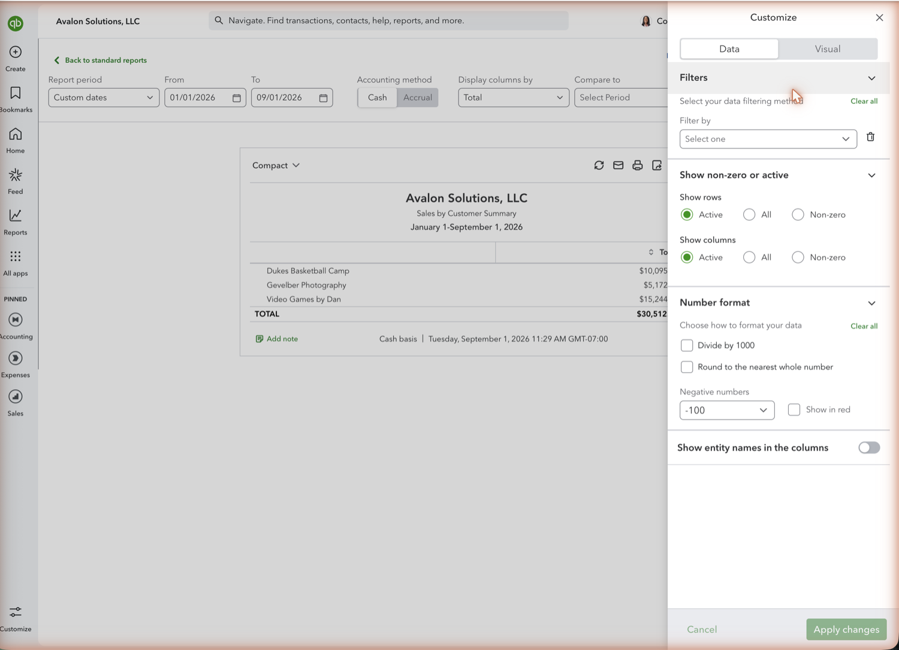Collapse the Number format section
The height and width of the screenshot is (650, 899).
871,303
